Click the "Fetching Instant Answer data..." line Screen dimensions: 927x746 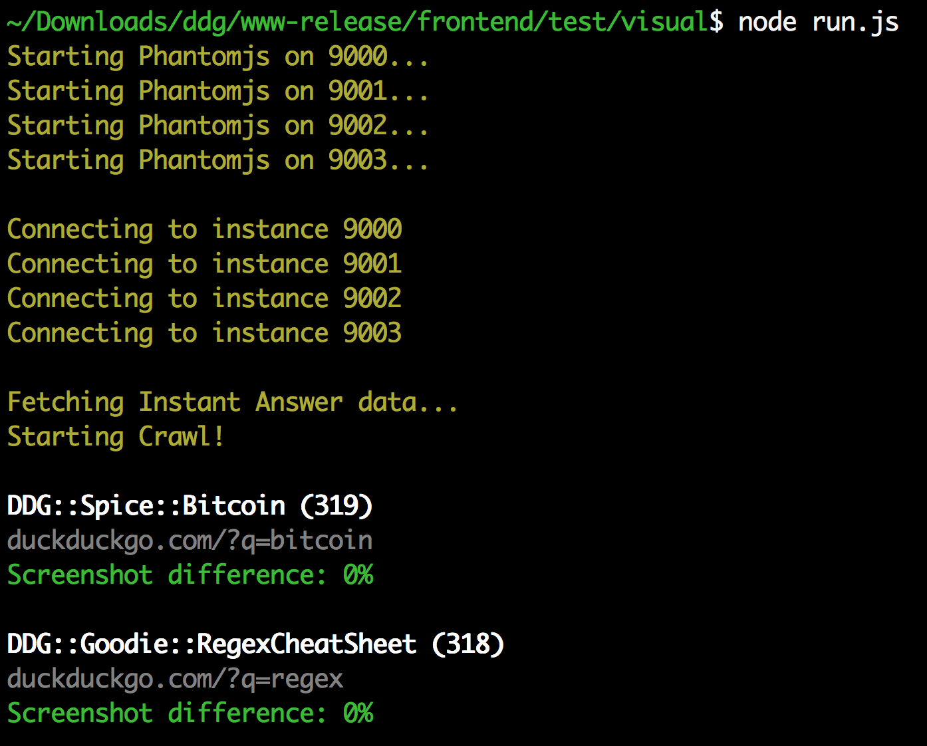pos(232,403)
